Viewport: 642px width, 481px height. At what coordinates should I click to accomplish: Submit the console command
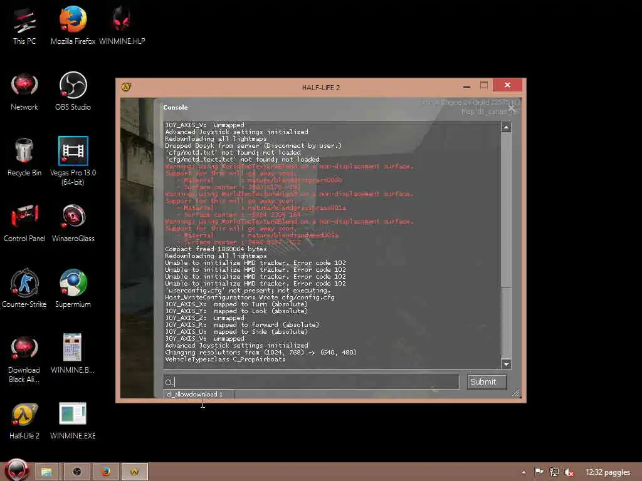tap(487, 381)
